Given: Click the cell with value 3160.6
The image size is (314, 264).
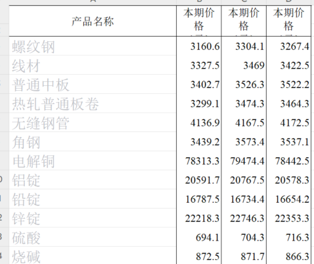Looking at the screenshot, I should click(199, 46).
